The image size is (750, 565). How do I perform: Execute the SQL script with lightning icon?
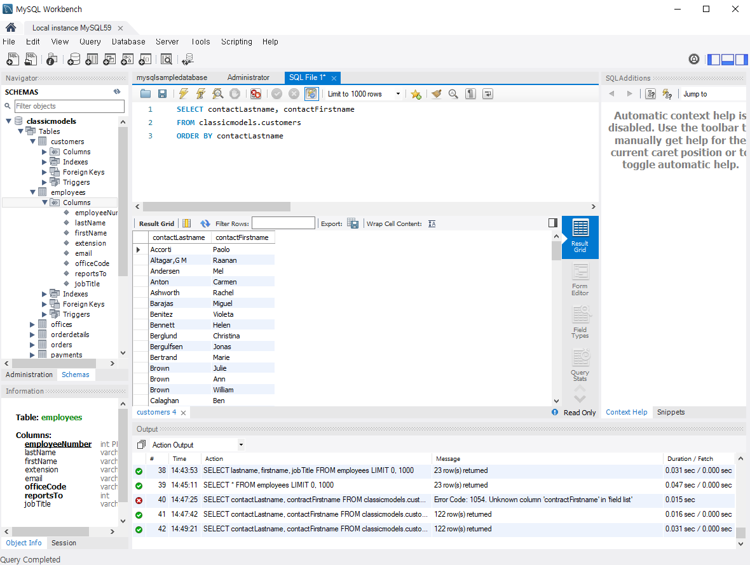click(x=183, y=94)
